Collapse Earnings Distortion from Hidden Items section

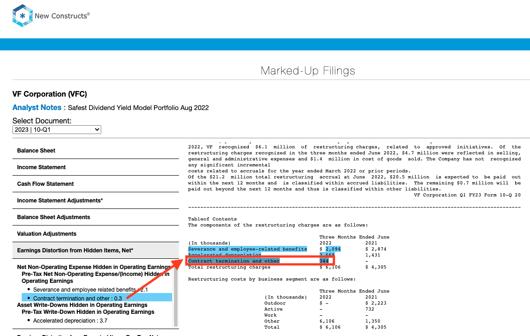tap(96, 250)
